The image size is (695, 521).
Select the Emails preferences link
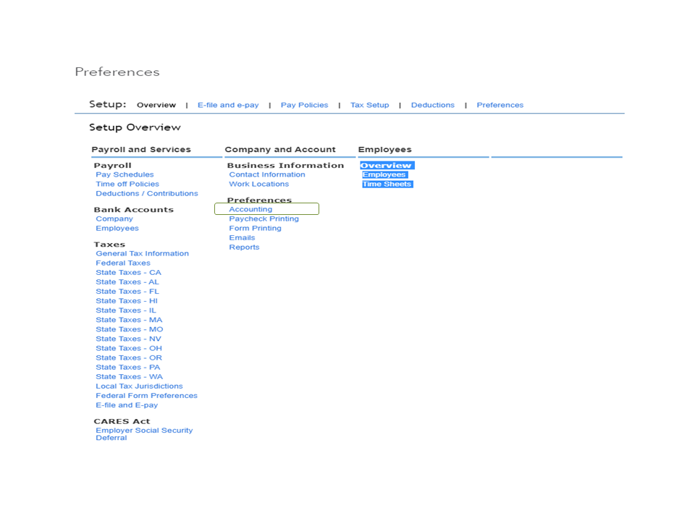(242, 237)
